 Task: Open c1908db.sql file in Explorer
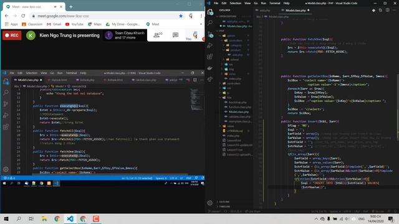tap(234, 131)
